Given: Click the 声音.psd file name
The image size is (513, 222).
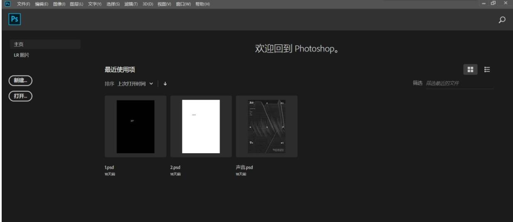Looking at the screenshot, I should [x=244, y=167].
